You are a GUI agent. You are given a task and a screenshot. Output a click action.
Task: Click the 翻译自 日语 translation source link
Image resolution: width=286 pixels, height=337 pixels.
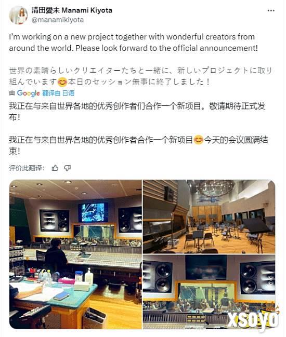pyautogui.click(x=58, y=93)
